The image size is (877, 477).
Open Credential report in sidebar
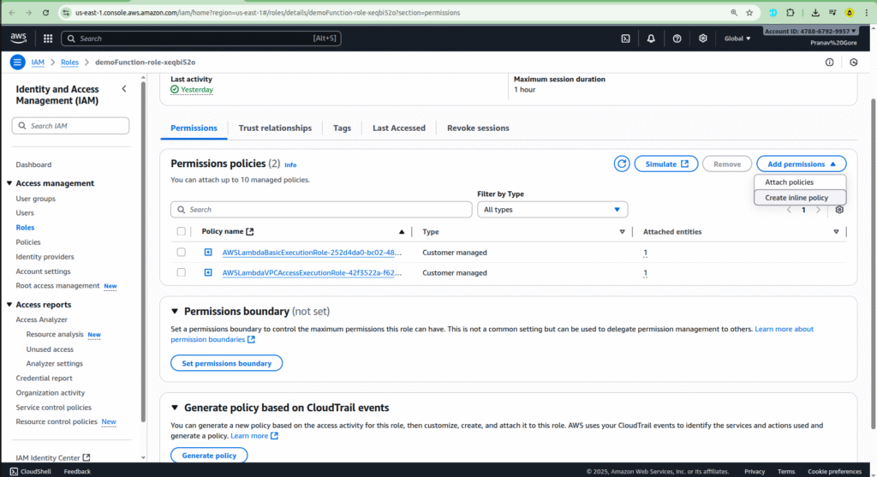[x=44, y=378]
